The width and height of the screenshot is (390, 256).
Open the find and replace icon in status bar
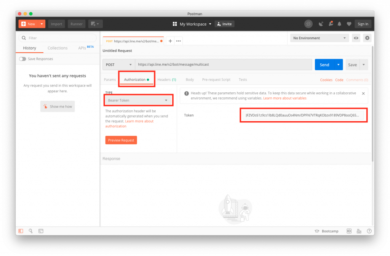pos(30,231)
